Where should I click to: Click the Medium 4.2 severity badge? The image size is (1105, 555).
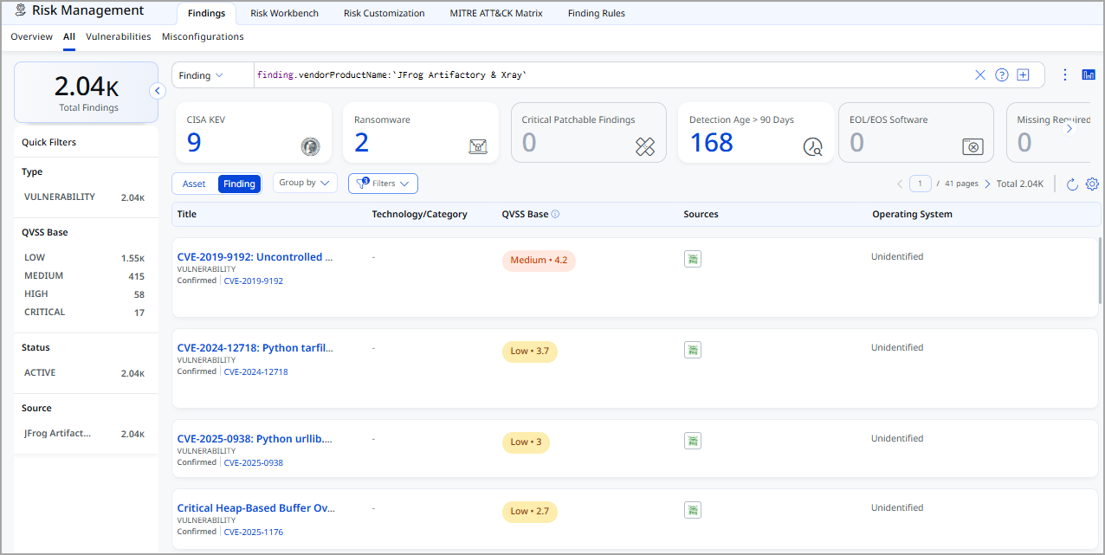[x=539, y=261]
